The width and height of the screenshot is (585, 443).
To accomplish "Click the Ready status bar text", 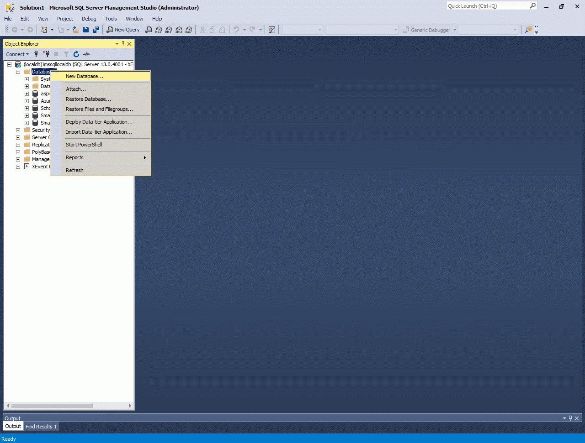I will coord(9,439).
